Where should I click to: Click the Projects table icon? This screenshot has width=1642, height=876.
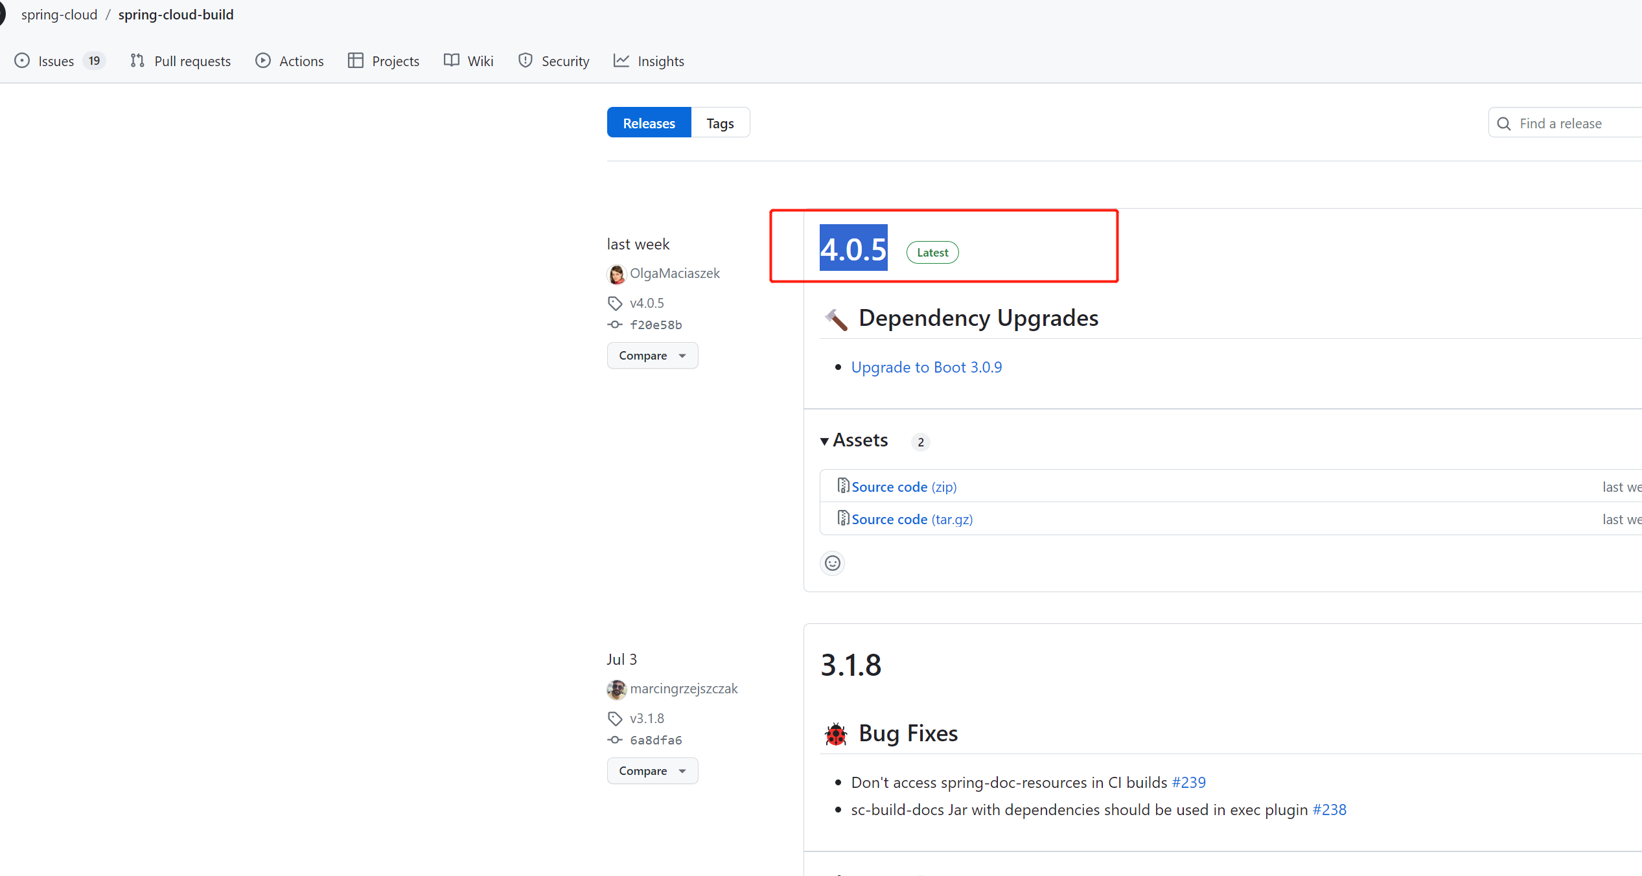point(355,61)
